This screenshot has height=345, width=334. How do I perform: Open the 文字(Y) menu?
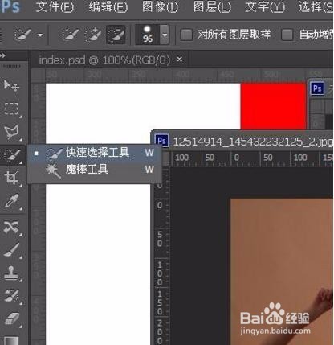pos(265,7)
